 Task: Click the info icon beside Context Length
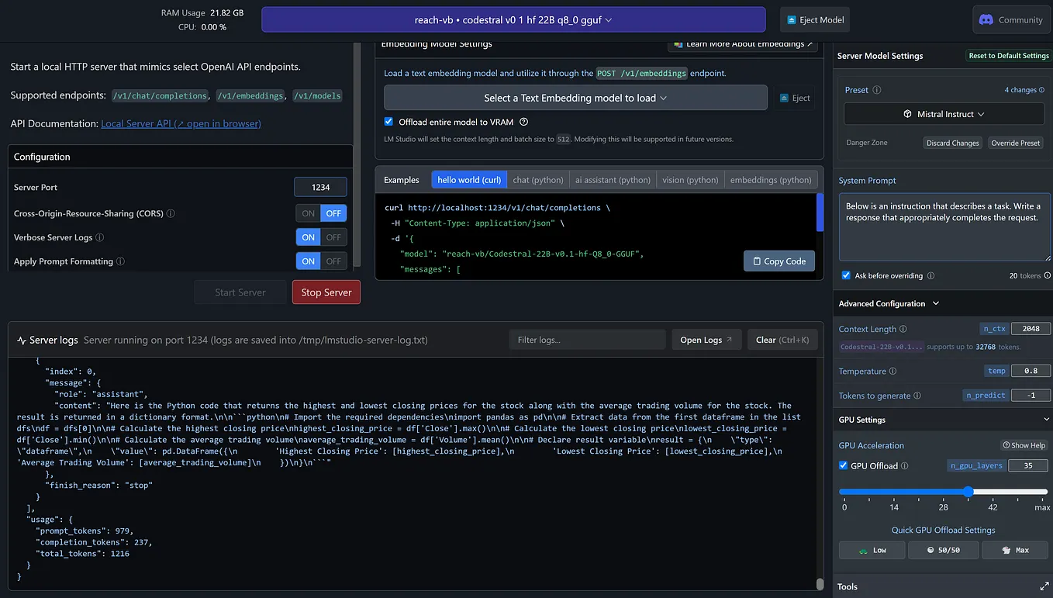pyautogui.click(x=903, y=329)
